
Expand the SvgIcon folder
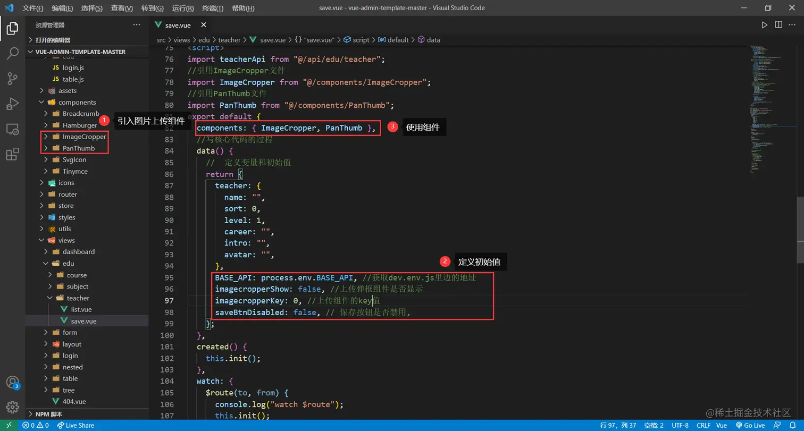[87, 159]
